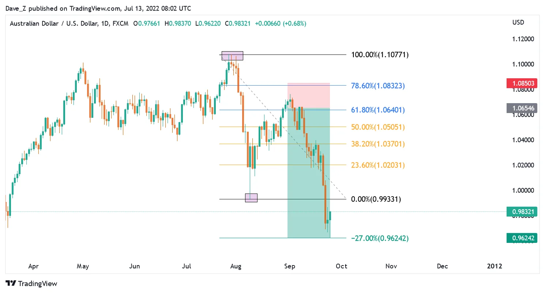Screen dimensions: 545x293
Task: Click the purple rectangle at the swing low
Action: [x=251, y=198]
